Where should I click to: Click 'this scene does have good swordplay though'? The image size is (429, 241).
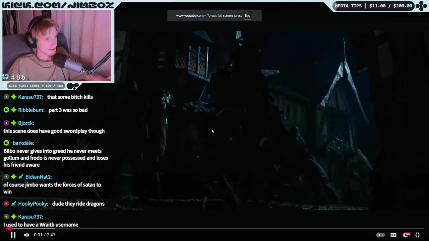click(x=54, y=131)
